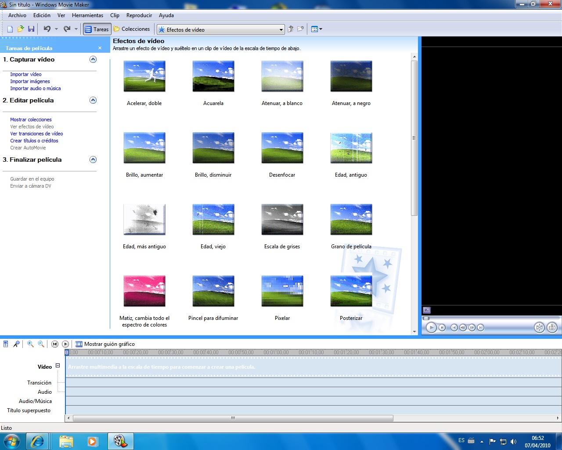Collapse the 'Capturar vídeo' section

tap(93, 59)
